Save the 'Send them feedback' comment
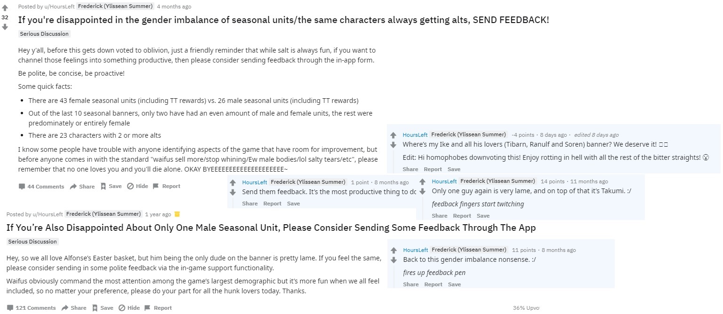This screenshot has height=314, width=723. [x=293, y=204]
